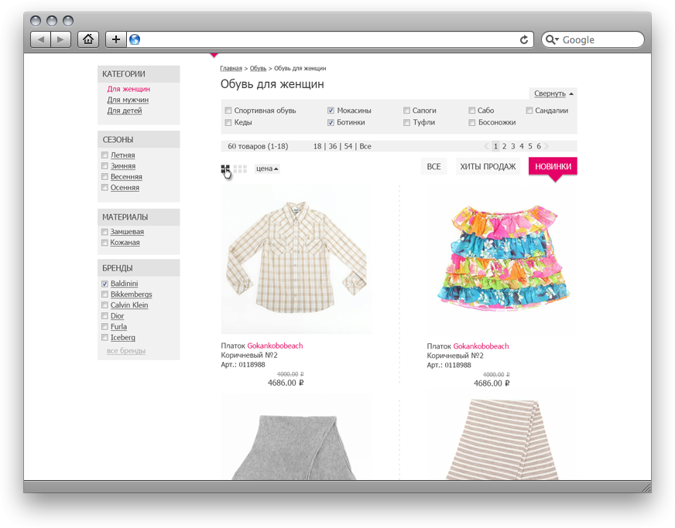The width and height of the screenshot is (675, 528).
Task: Open Для мужчин category
Action: [x=128, y=100]
